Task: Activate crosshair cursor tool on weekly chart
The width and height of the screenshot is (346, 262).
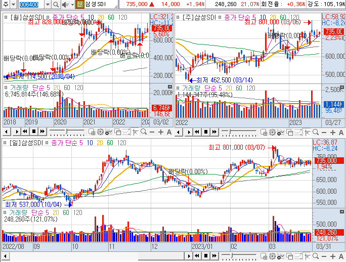Action: 307,132
